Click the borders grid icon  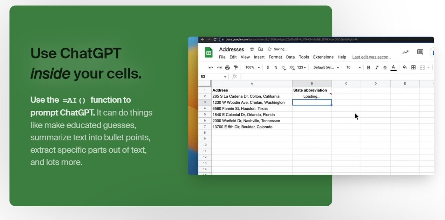click(x=413, y=68)
